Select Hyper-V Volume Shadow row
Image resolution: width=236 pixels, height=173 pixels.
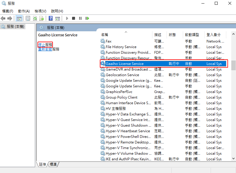tap(163, 154)
